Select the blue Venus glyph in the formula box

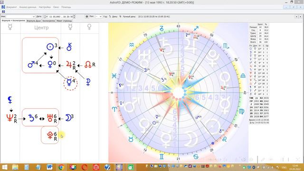50,65
